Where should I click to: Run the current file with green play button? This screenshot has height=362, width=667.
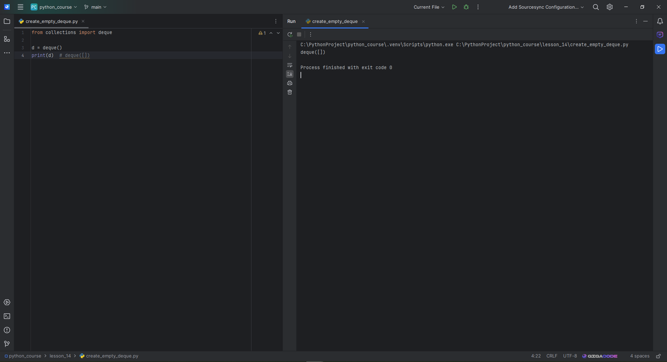pos(454,7)
